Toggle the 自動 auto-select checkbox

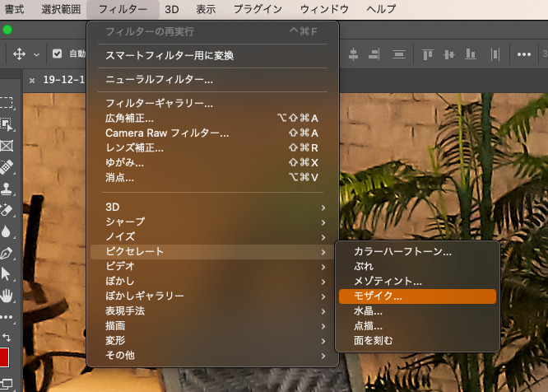tap(57, 54)
